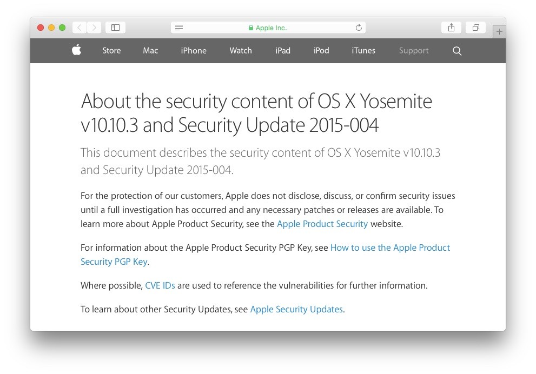Follow the Apple Product Security link
The width and height of the screenshot is (536, 374).
[x=322, y=224]
